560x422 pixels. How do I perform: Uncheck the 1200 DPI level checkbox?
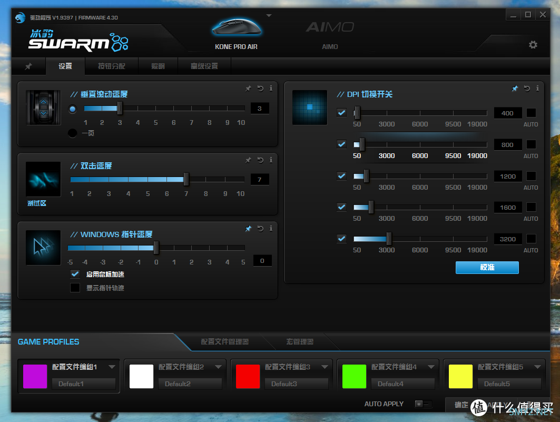click(x=342, y=176)
